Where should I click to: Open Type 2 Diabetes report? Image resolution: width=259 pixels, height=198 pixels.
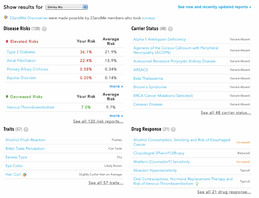tap(21, 52)
